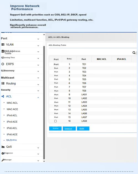Image resolution: width=138 pixels, height=174 pixels.
Task: Collapse the ACL menu chevron
Action: coord(38,97)
